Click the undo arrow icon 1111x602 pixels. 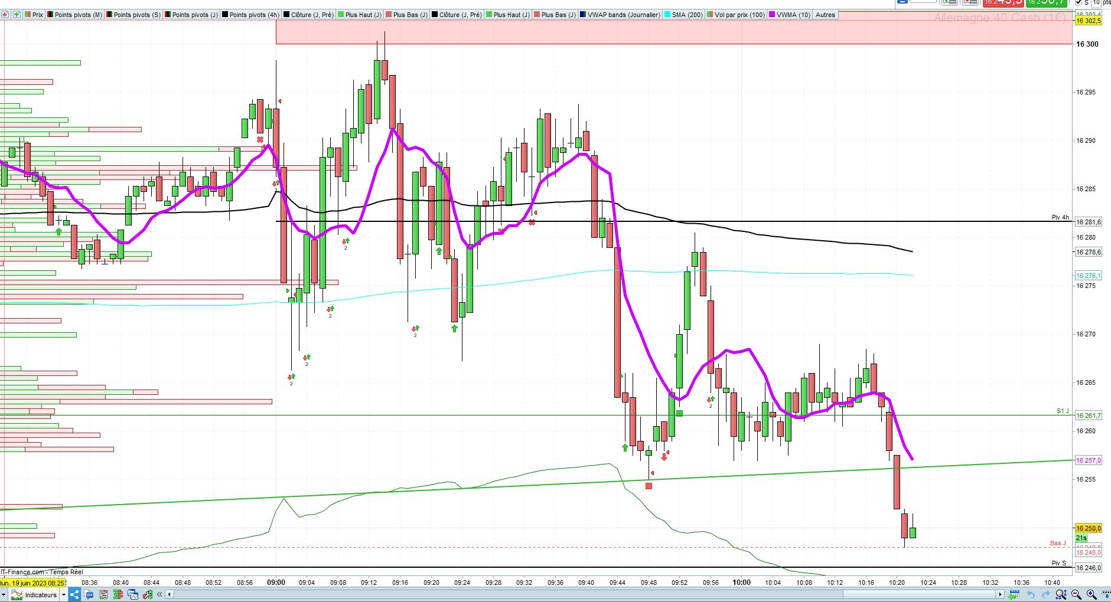coord(1031,594)
